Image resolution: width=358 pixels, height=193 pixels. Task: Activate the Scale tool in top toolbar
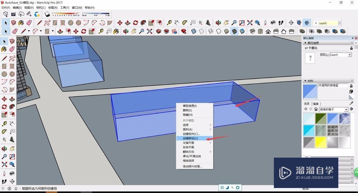[151, 23]
